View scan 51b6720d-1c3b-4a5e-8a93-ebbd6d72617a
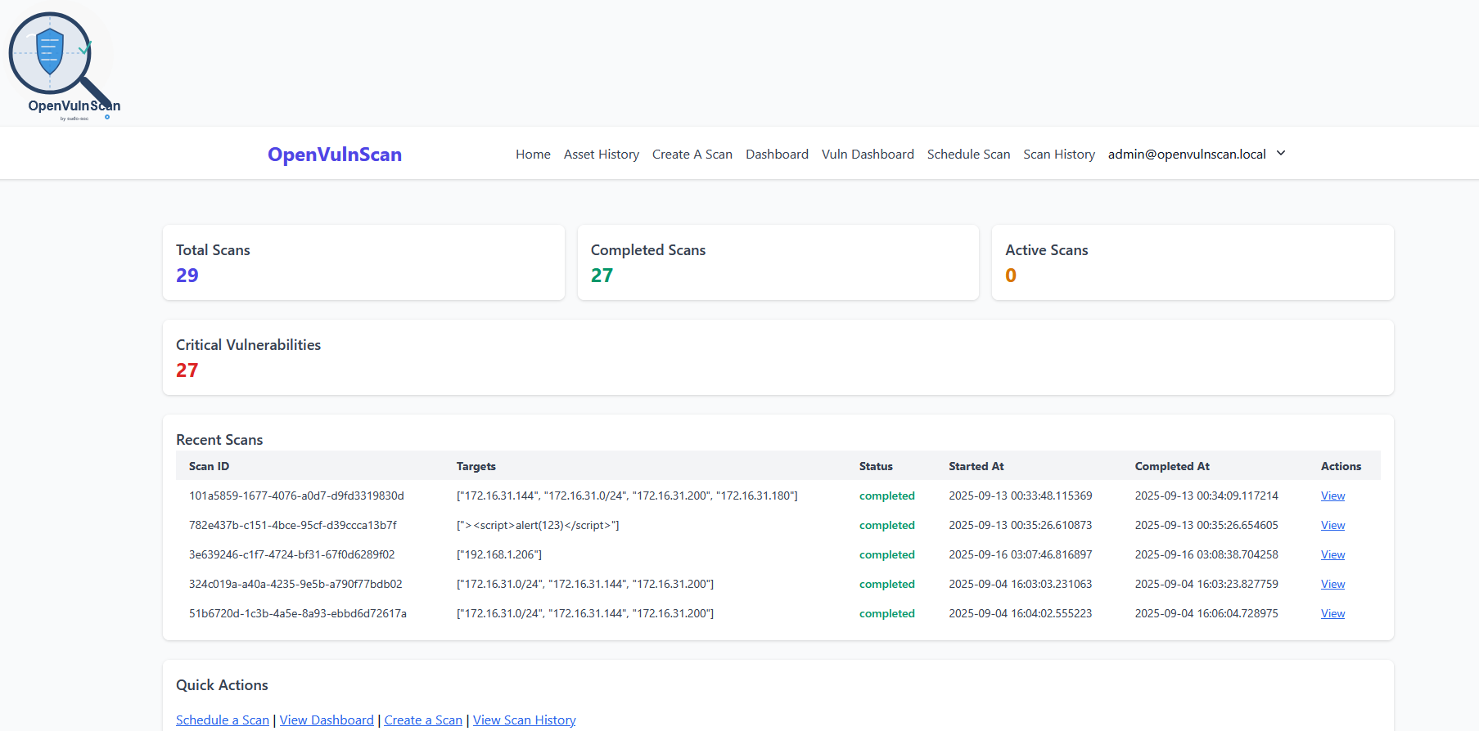 coord(1332,613)
